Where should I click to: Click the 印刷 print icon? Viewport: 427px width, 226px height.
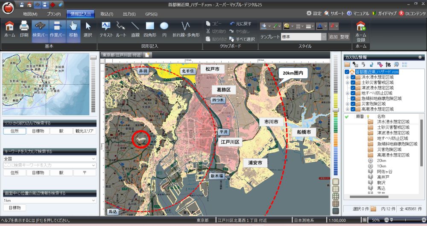click(24, 29)
